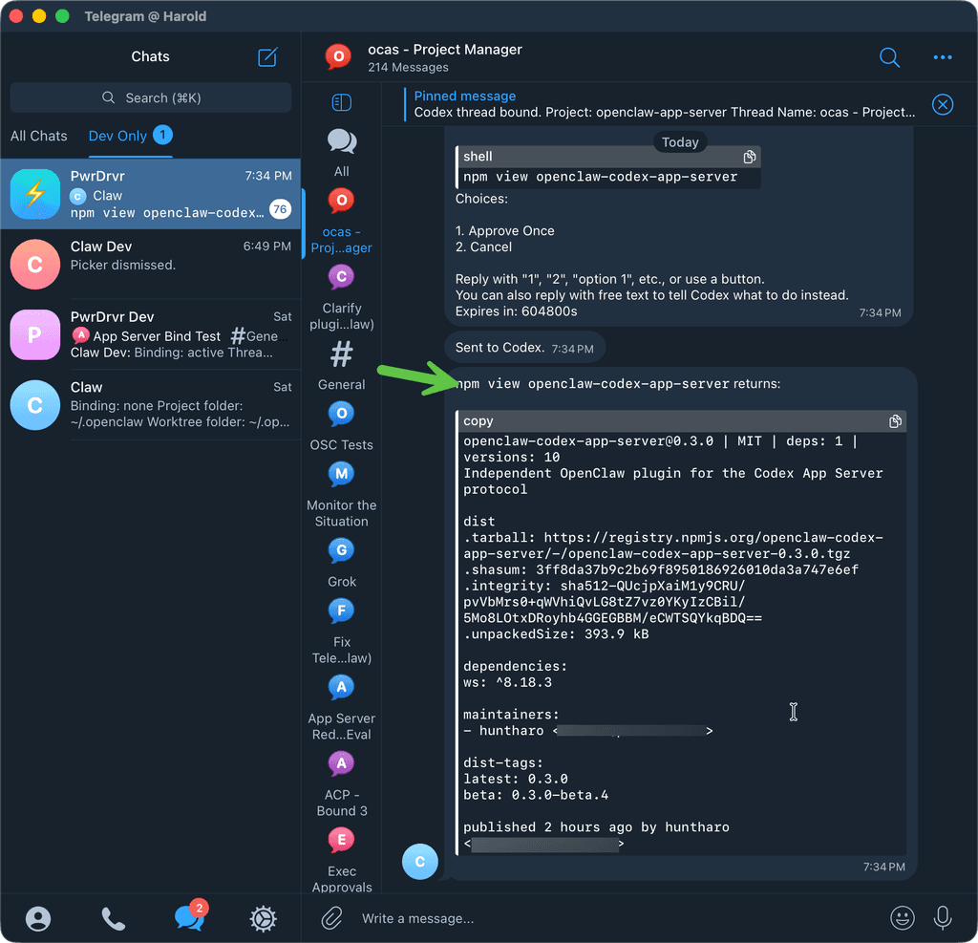Click the 76 unread badge on PwrDrvr
978x943 pixels.
[280, 209]
